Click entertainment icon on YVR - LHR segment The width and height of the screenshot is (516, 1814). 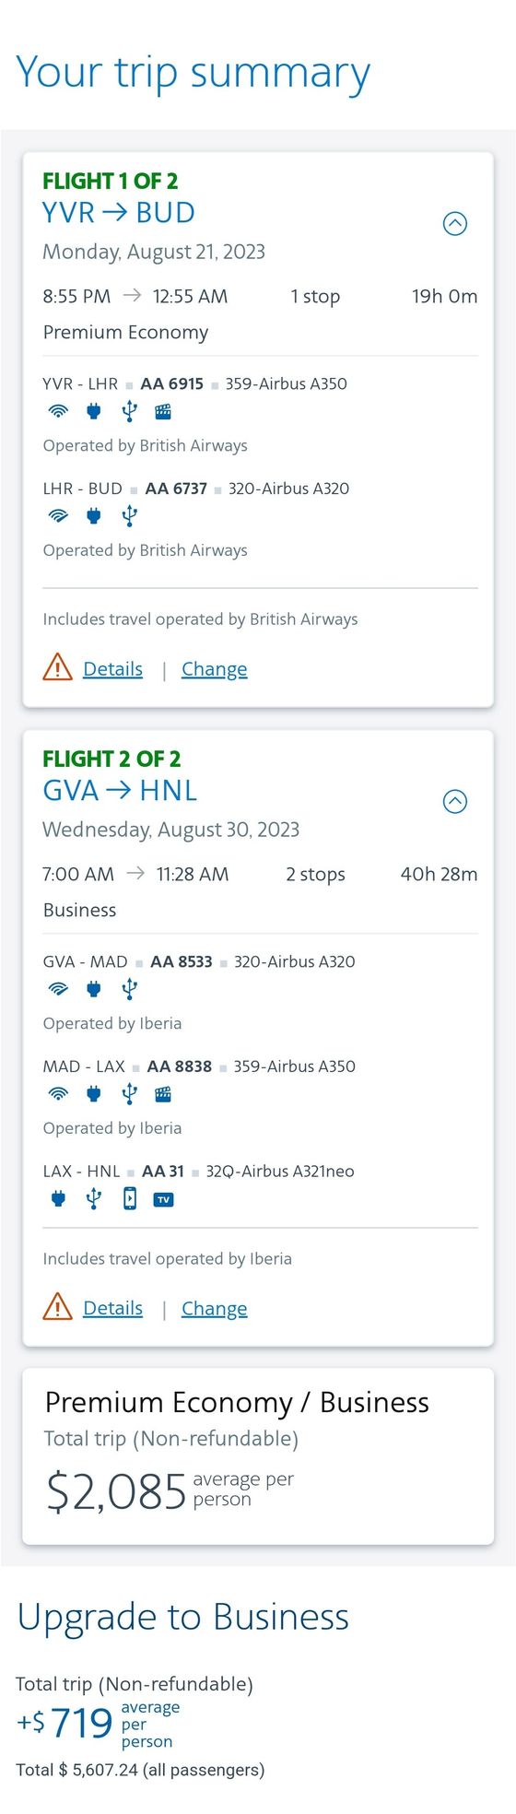point(163,411)
